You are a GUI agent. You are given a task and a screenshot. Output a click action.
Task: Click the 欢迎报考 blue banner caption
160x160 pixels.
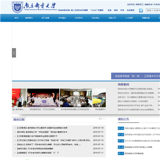136,76
